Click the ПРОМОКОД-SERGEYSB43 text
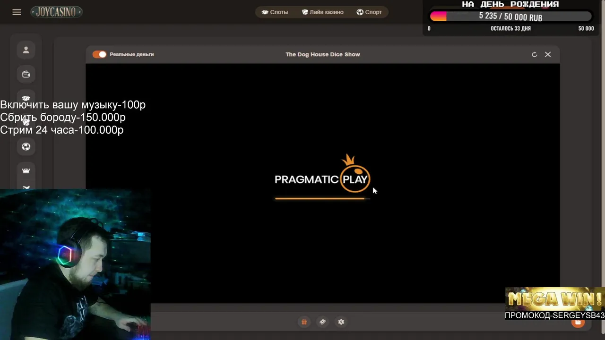The image size is (605, 340). pyautogui.click(x=555, y=315)
